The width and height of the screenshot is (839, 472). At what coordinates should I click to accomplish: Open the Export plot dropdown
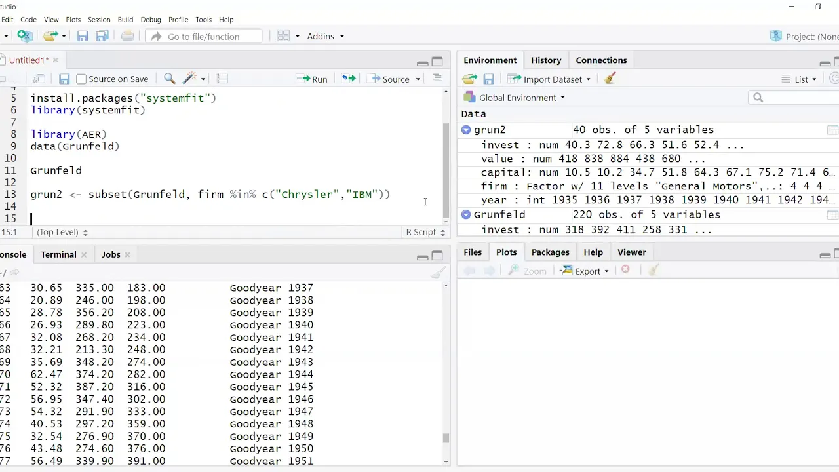click(585, 271)
